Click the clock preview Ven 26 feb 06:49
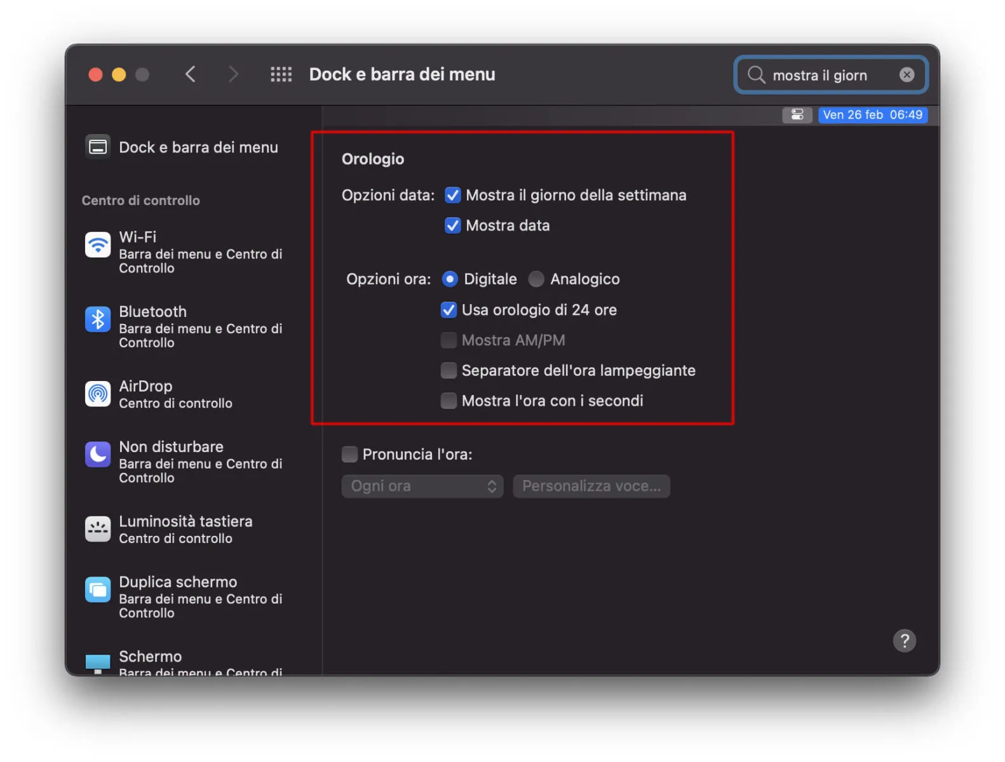The width and height of the screenshot is (1005, 762). coord(872,114)
